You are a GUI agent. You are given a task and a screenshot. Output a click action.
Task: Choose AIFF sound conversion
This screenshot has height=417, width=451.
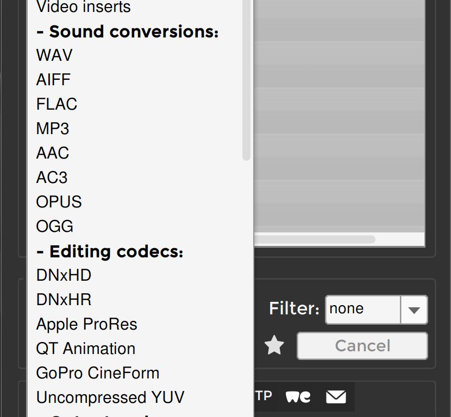point(53,80)
